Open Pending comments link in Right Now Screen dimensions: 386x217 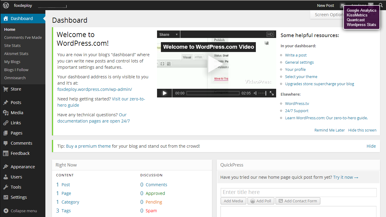pos(154,202)
